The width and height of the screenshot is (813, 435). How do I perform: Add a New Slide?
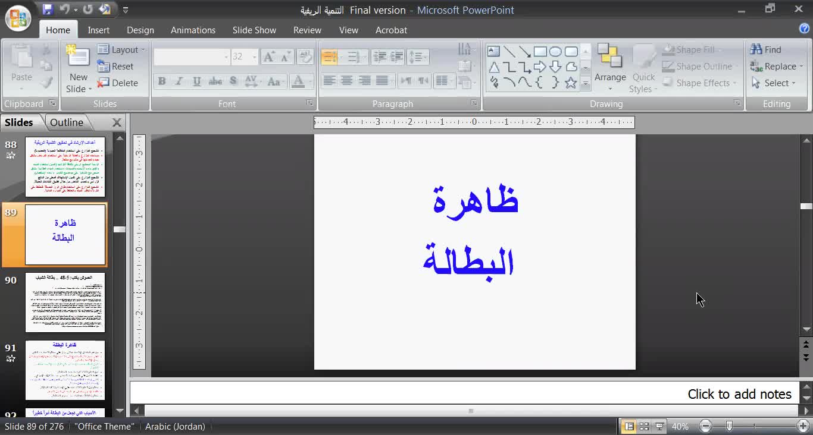click(78, 68)
